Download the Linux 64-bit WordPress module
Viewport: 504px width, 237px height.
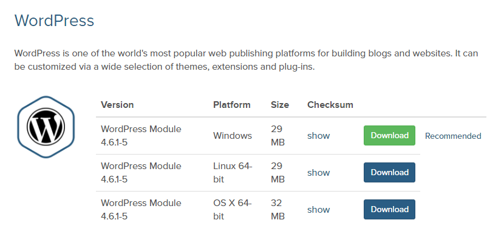pyautogui.click(x=389, y=172)
